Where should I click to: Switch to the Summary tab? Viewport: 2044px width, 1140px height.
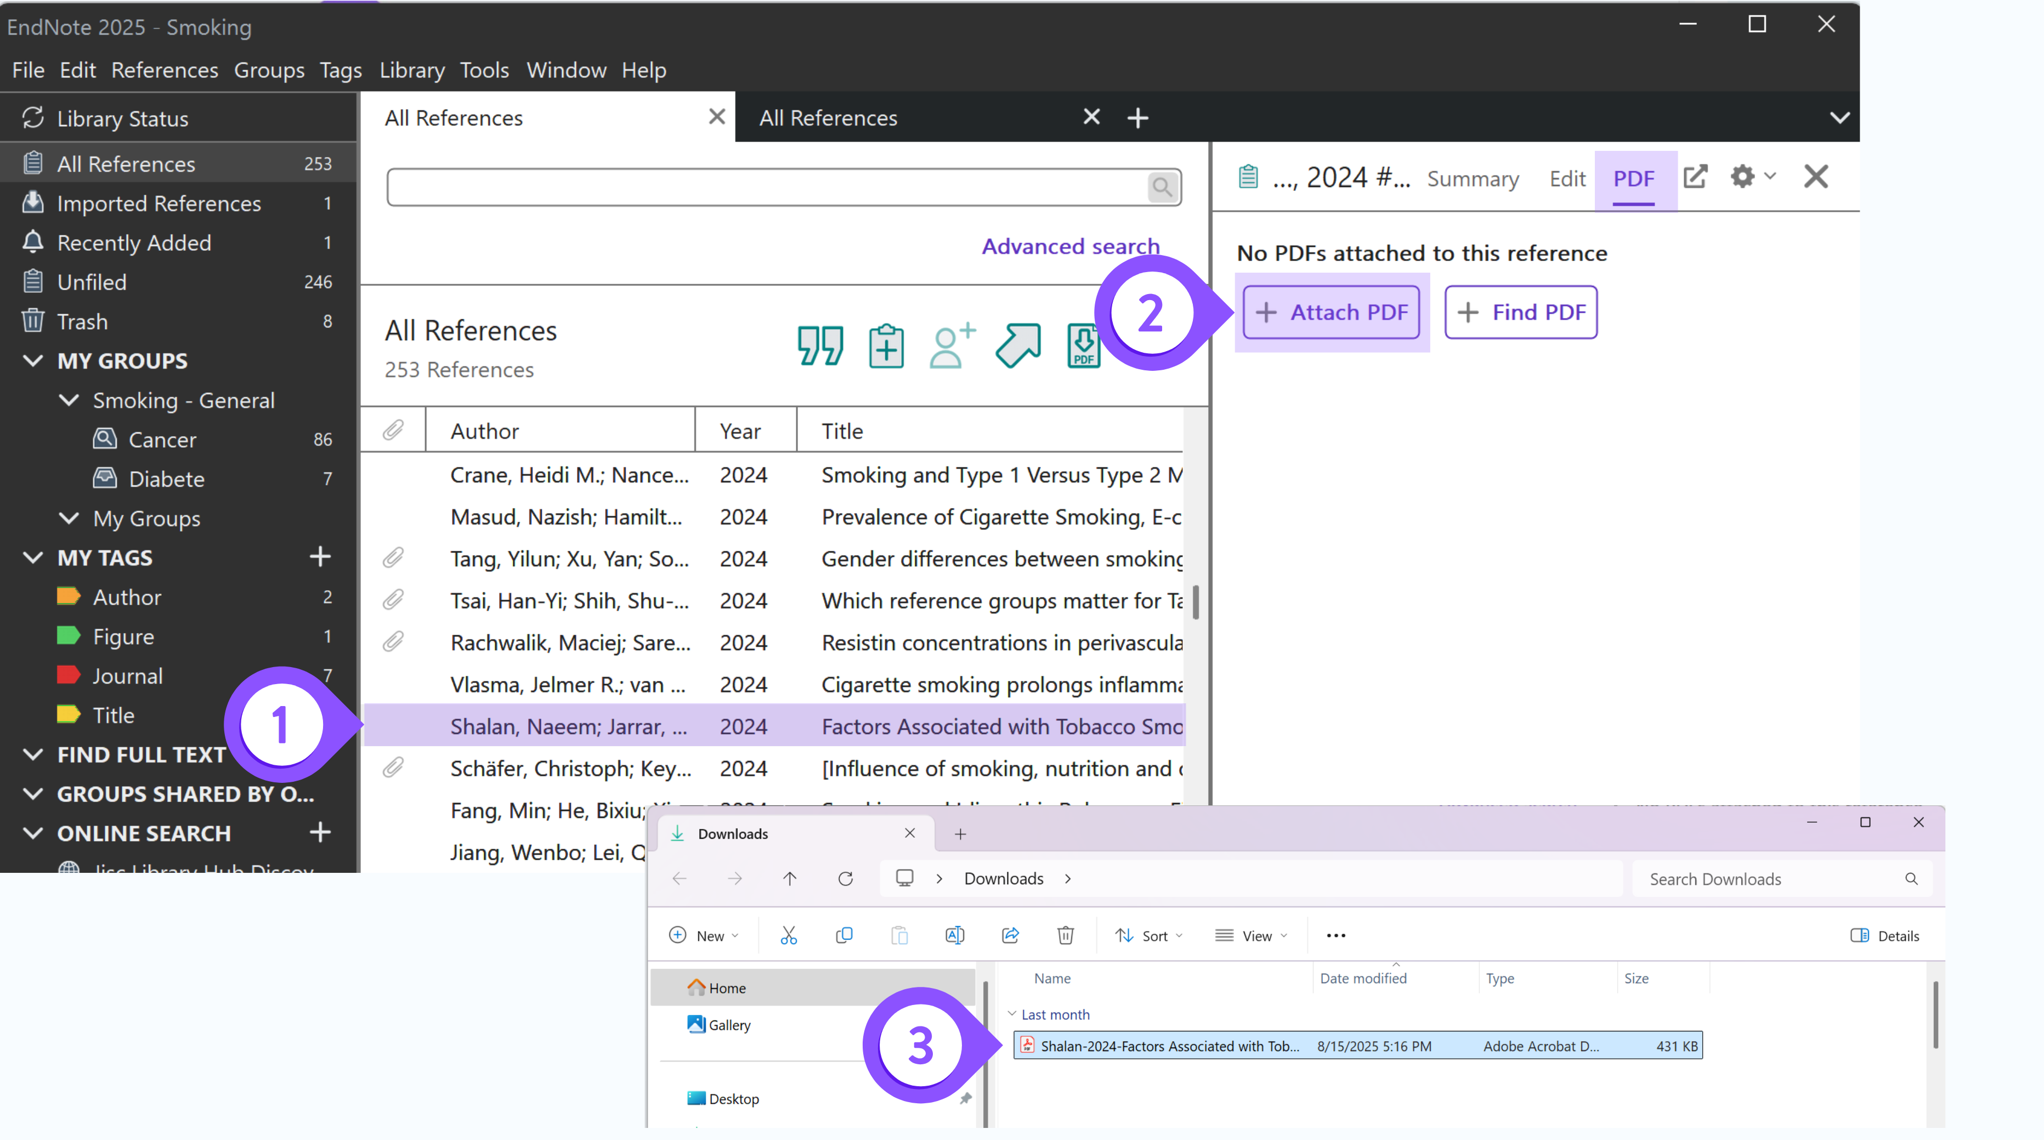click(1473, 179)
